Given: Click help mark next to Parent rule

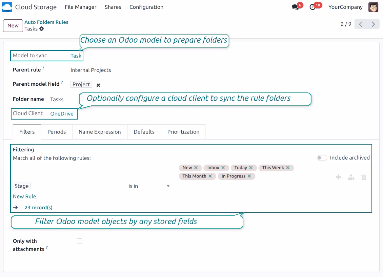Looking at the screenshot, I should click(x=43, y=68).
